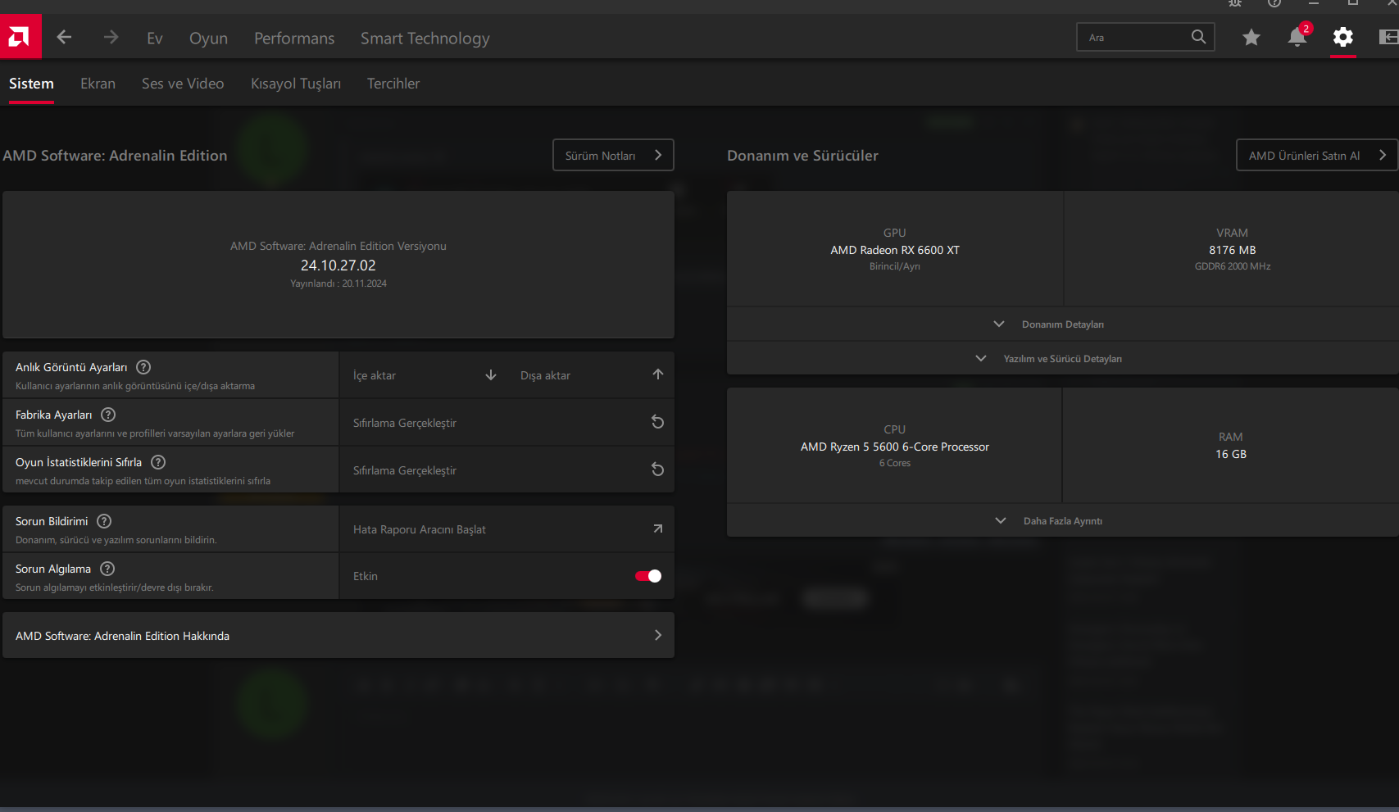The width and height of the screenshot is (1399, 812).
Task: Open Sürüm Notları
Action: click(x=614, y=155)
